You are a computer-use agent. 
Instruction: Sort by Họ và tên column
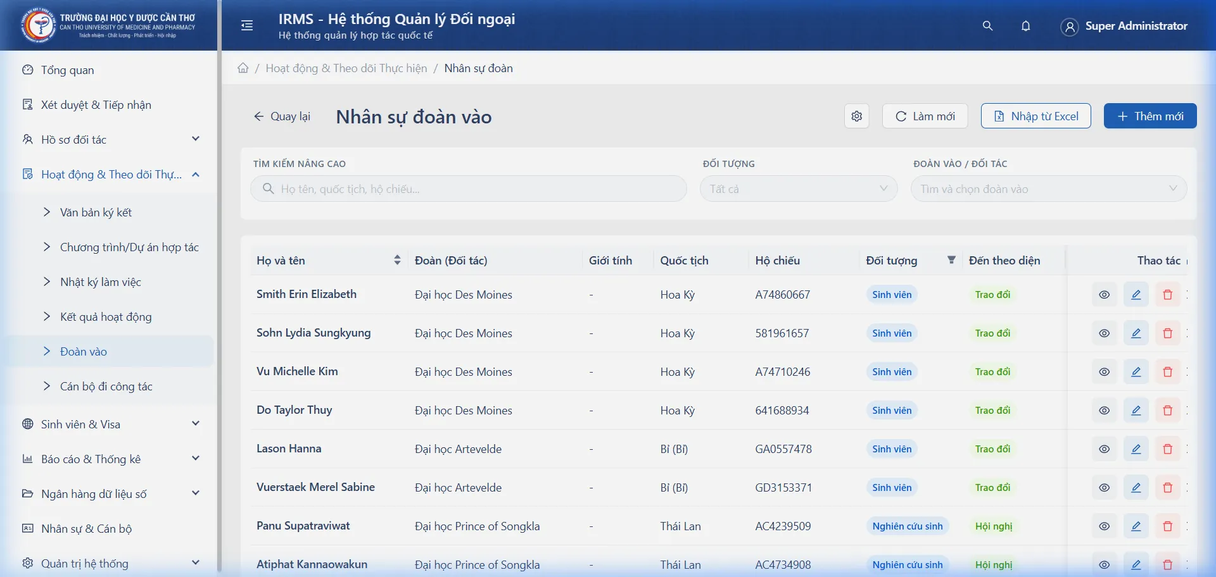click(x=397, y=260)
